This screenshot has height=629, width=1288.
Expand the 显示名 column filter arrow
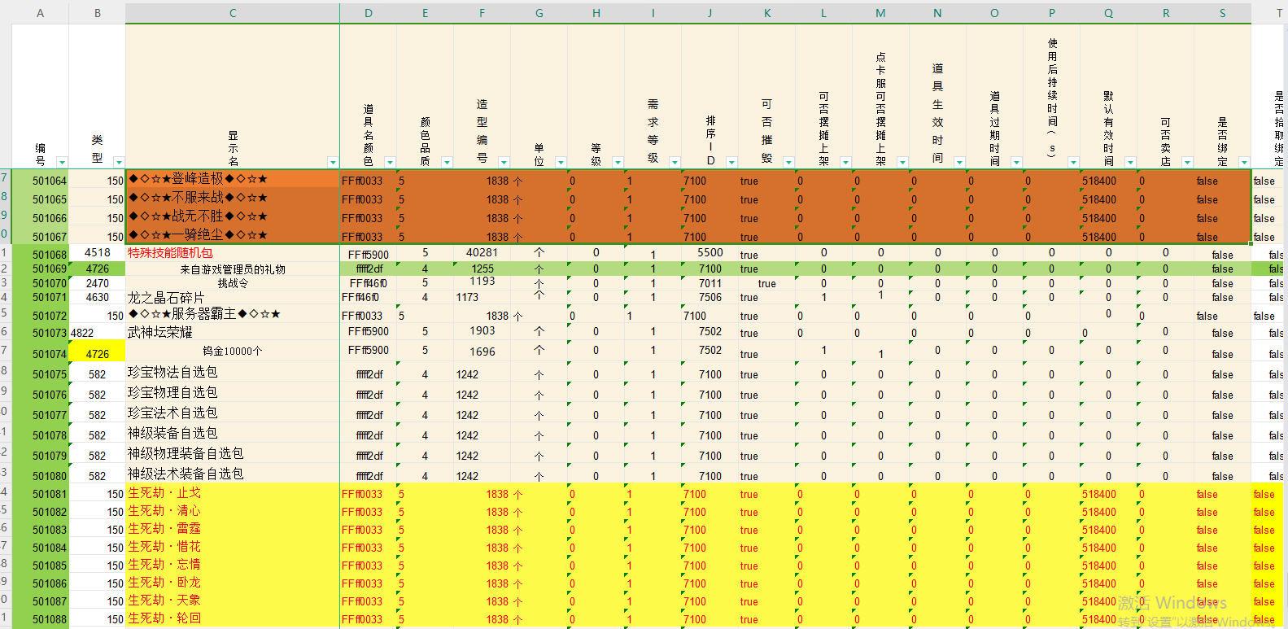pos(332,162)
